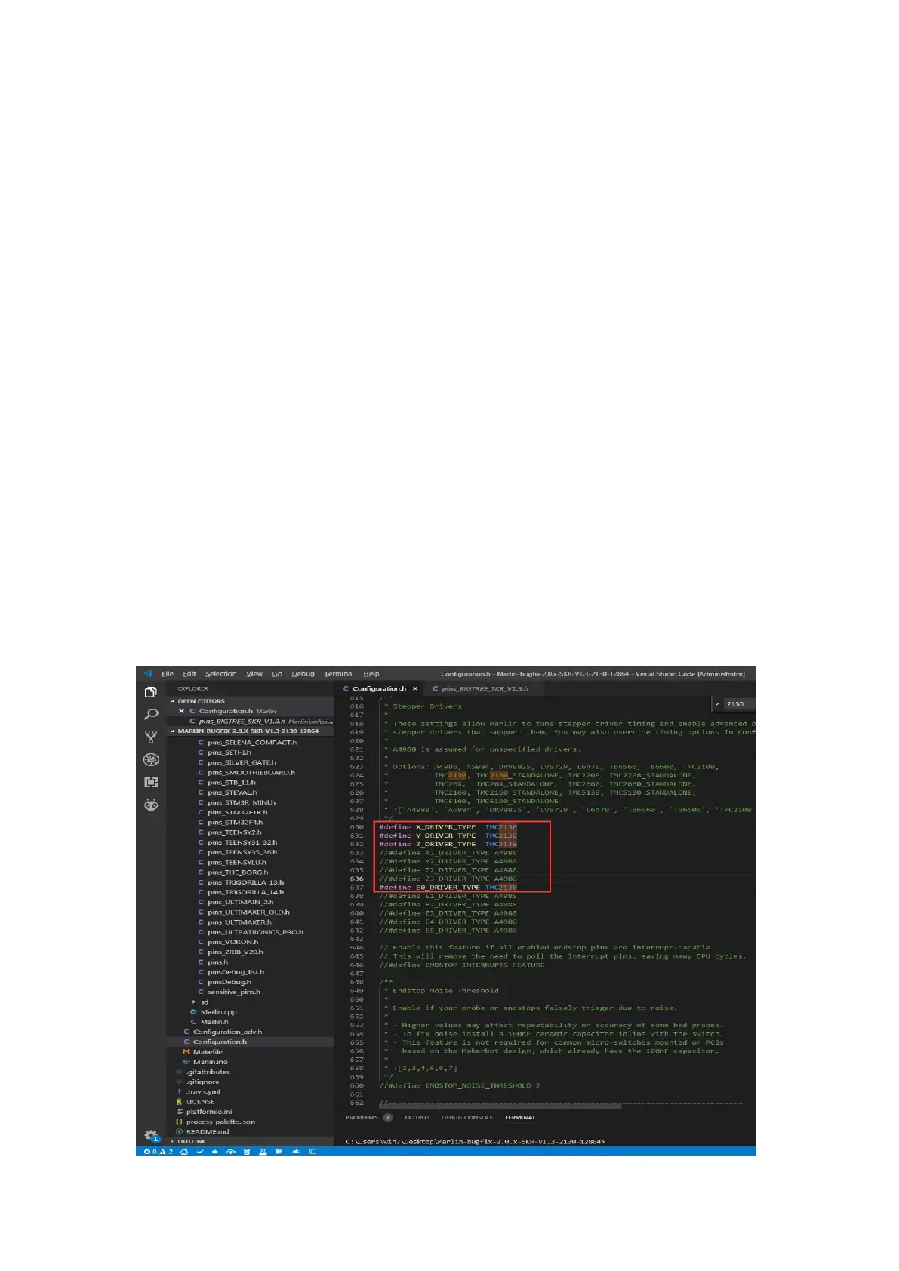Click PlatformIO Upload arrow icon
The width and height of the screenshot is (899, 1271).
(x=214, y=1152)
